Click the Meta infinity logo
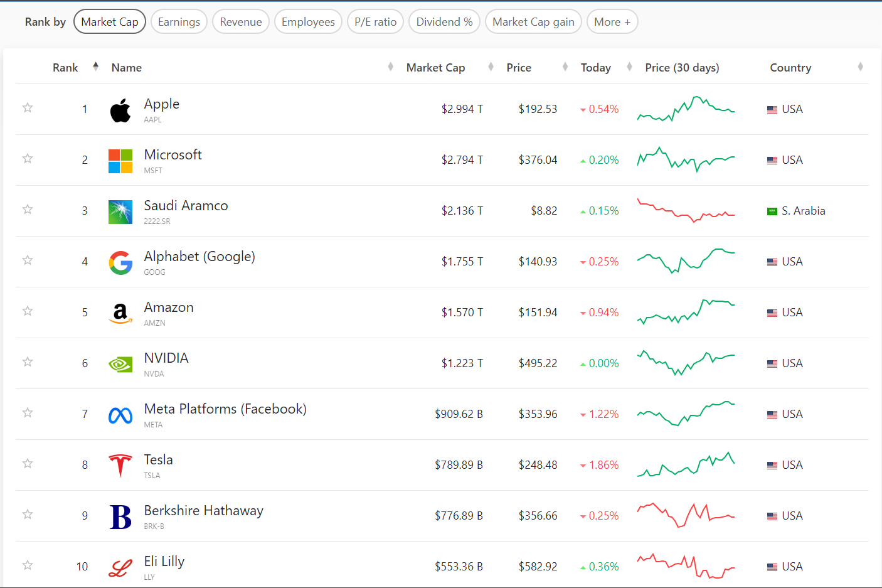This screenshot has width=882, height=588. (x=120, y=415)
